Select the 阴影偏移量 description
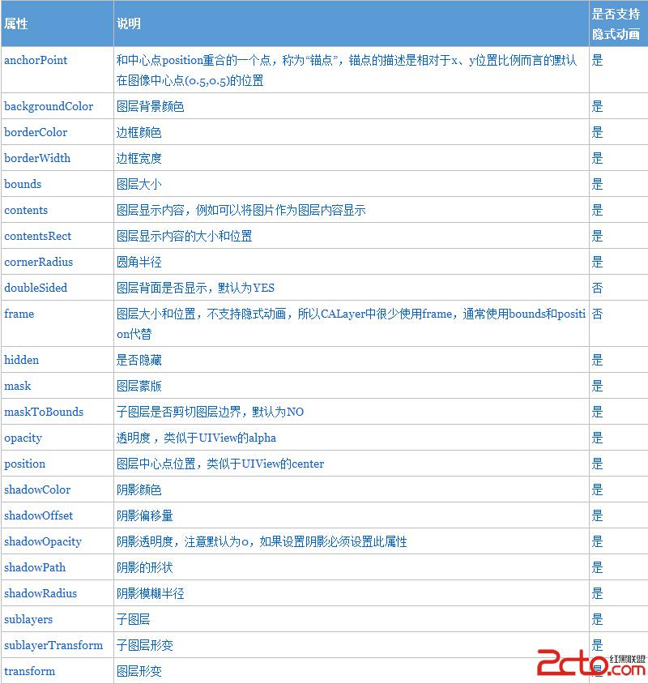Viewport: 648px width, 684px height. 145,515
